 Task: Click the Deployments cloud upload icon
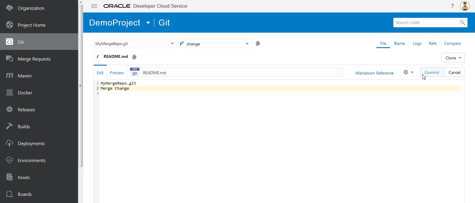[9, 143]
